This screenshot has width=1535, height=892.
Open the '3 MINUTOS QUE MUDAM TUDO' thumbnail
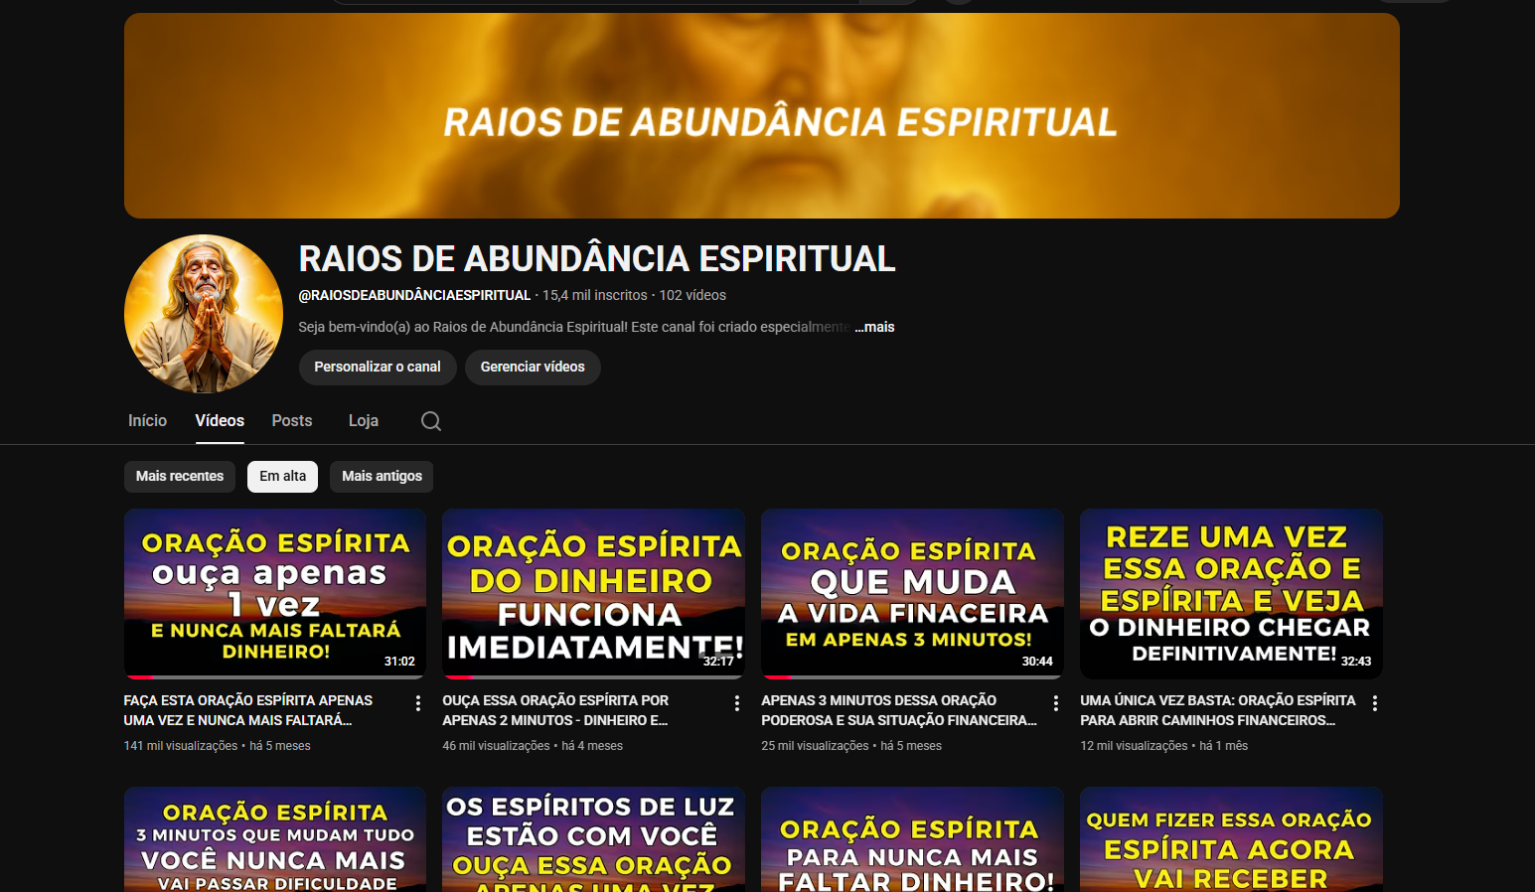pos(275,839)
